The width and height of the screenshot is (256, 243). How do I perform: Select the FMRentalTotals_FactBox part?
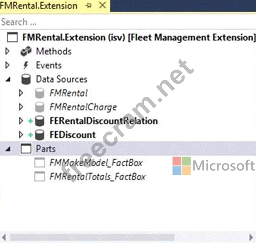coord(97,177)
